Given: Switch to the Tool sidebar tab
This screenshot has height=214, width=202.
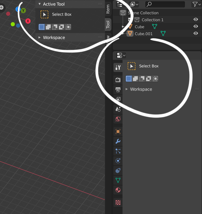Looking at the screenshot, I should point(108,25).
